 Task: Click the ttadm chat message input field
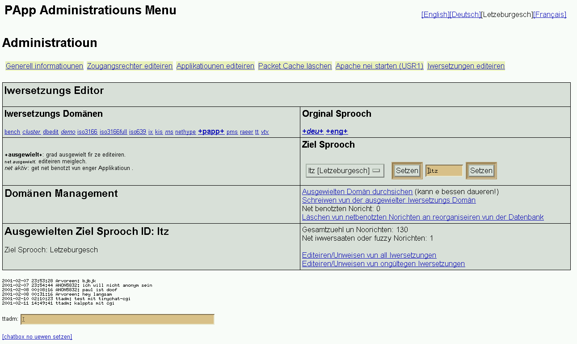coord(118,319)
